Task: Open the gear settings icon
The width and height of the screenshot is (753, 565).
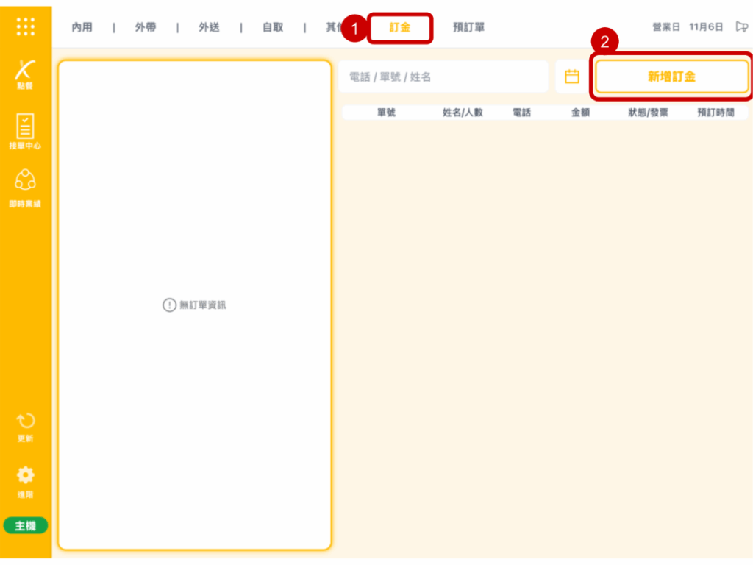Action: coord(26,480)
